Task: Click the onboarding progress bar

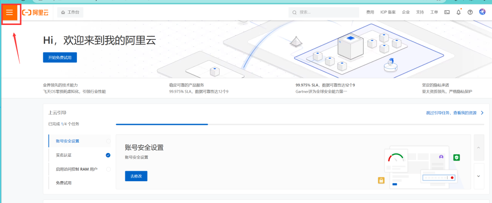Action: tap(300, 124)
